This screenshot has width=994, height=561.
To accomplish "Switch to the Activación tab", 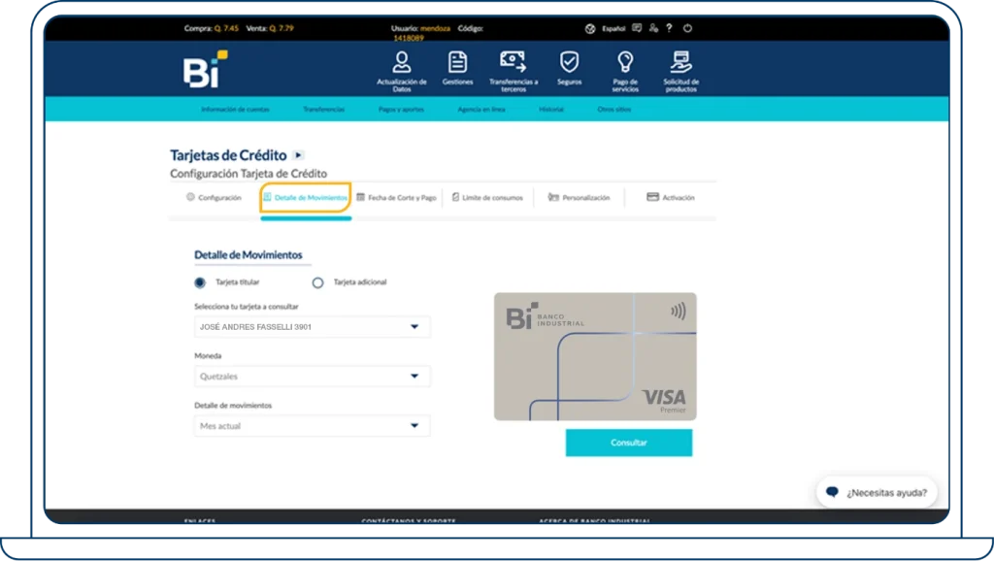I will (670, 198).
